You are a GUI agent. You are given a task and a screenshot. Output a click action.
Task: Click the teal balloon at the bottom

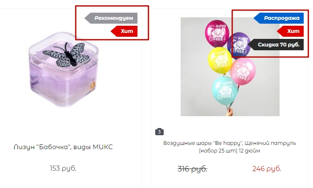tap(225, 91)
